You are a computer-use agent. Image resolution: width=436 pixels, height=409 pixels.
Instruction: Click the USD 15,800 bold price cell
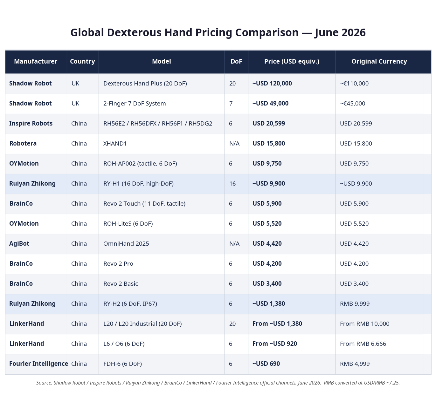click(292, 144)
